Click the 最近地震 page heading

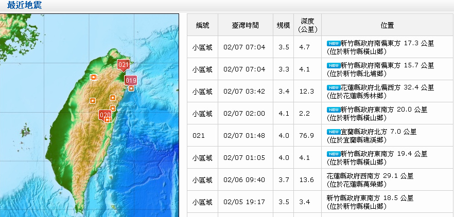24,5
